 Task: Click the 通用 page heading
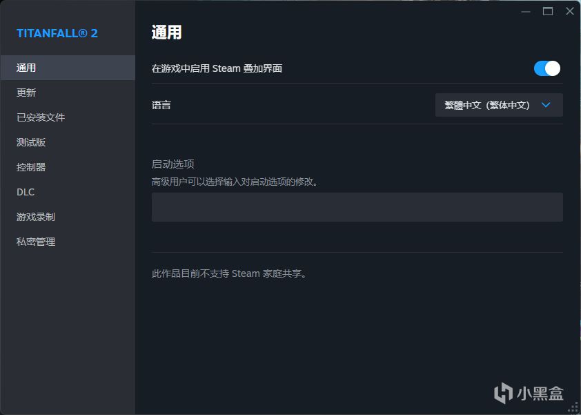[167, 32]
